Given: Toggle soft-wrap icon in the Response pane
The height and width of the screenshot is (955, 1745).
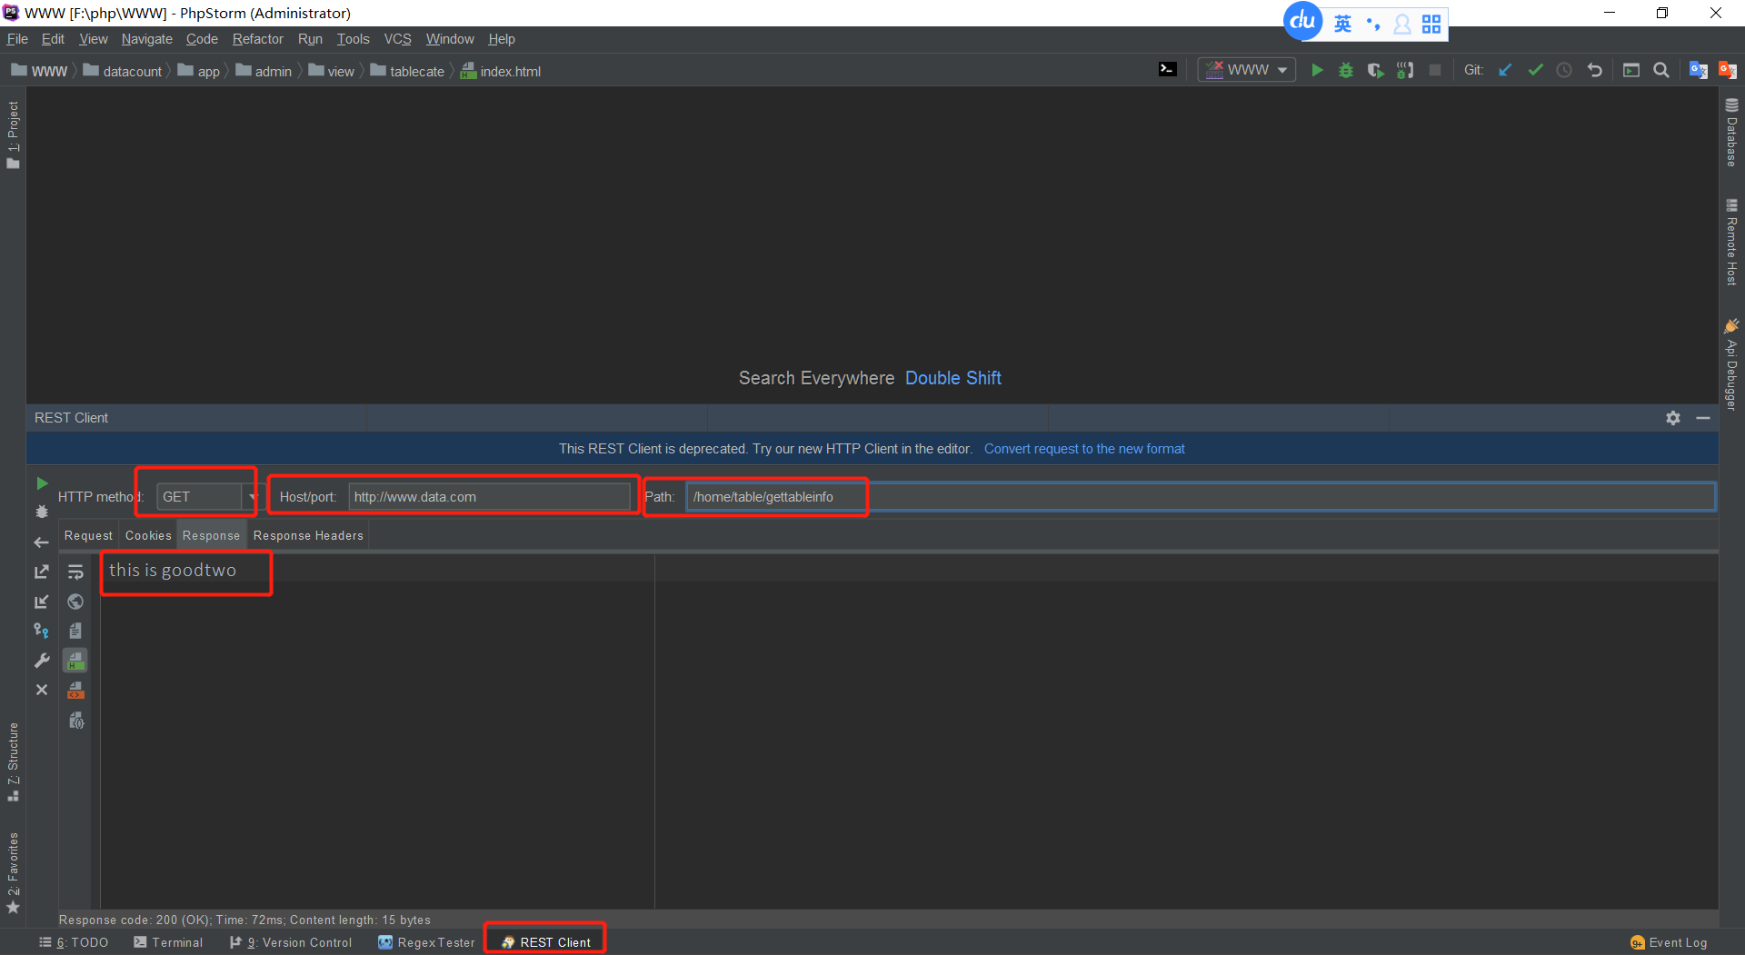Looking at the screenshot, I should [75, 572].
